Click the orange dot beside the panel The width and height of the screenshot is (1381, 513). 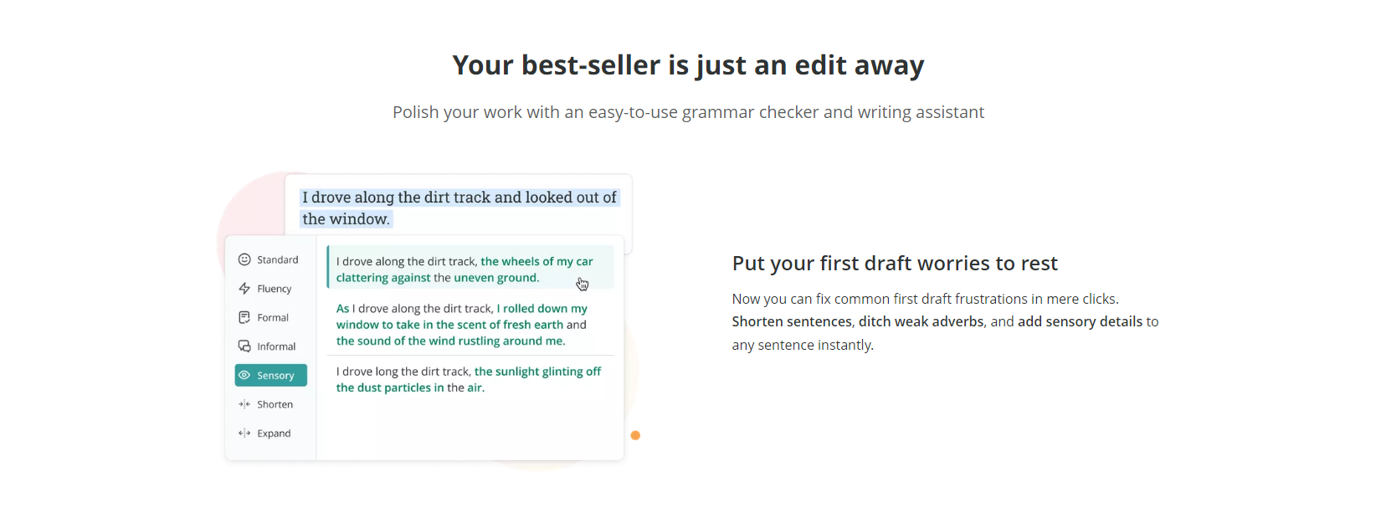tap(635, 435)
